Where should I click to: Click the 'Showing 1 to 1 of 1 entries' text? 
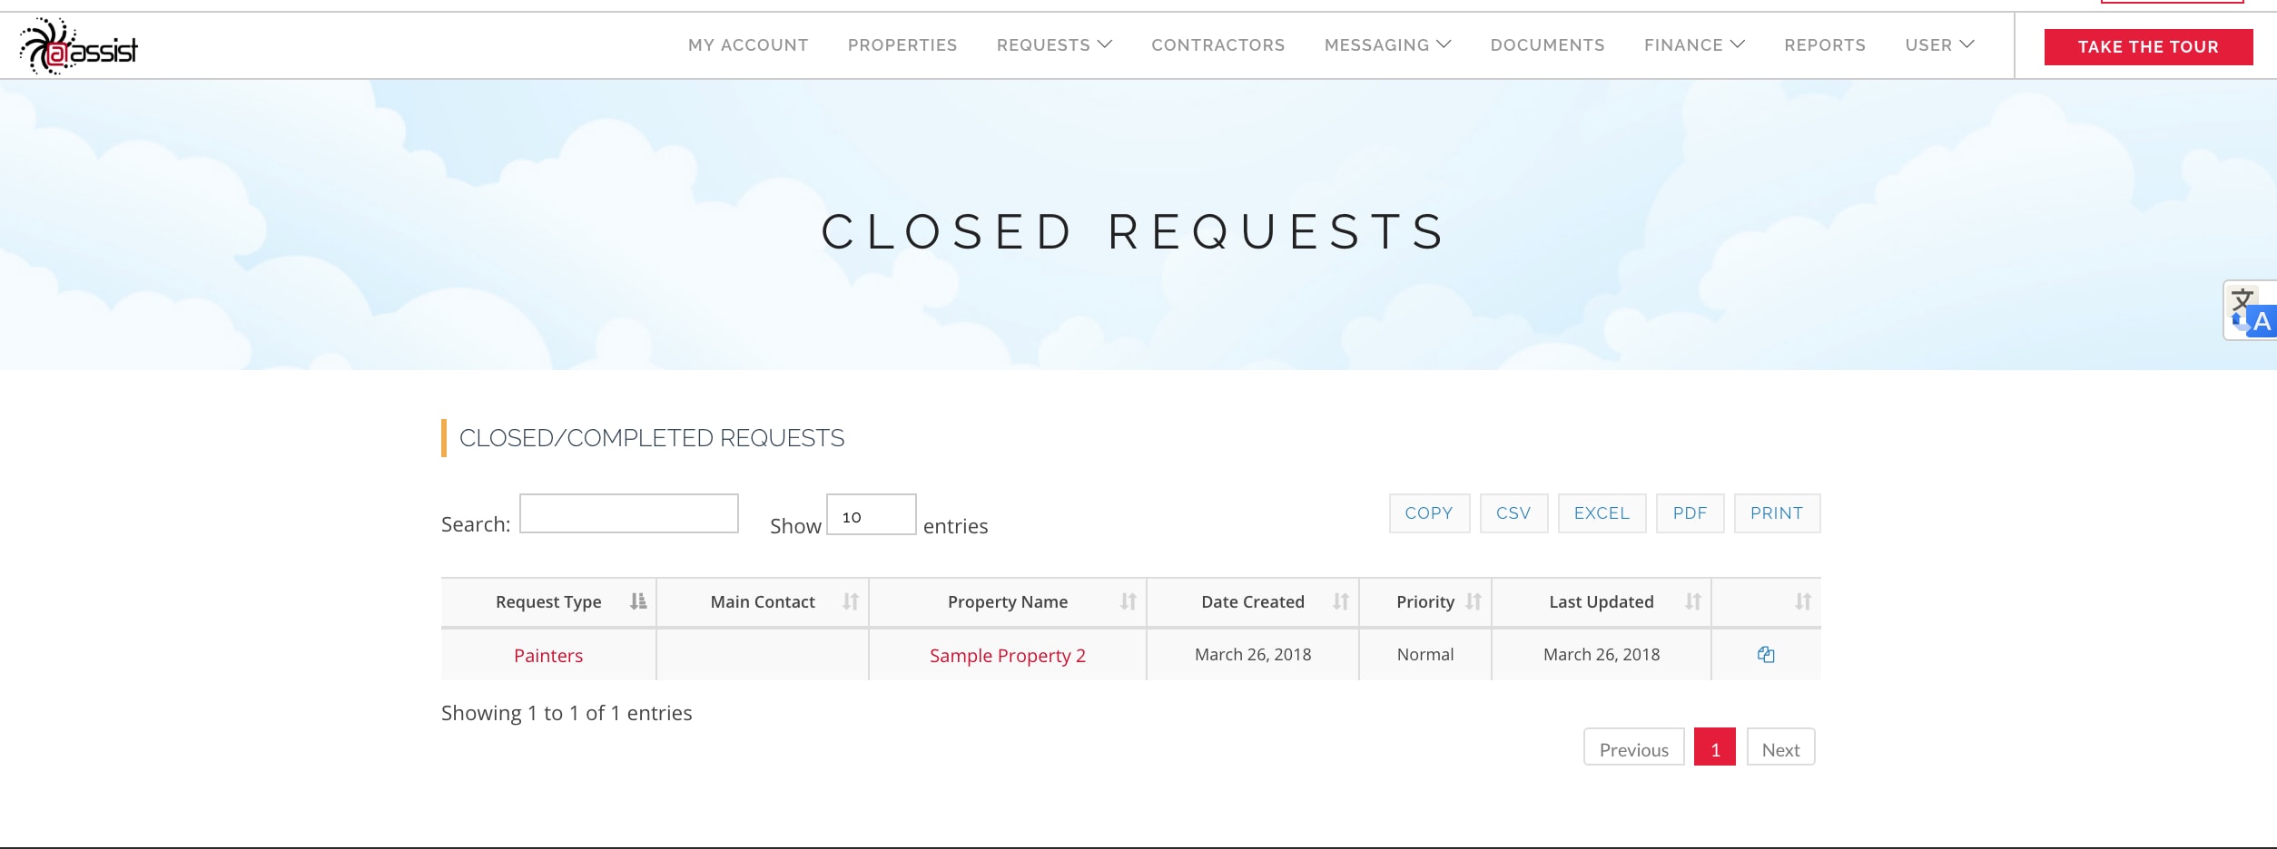coord(567,713)
